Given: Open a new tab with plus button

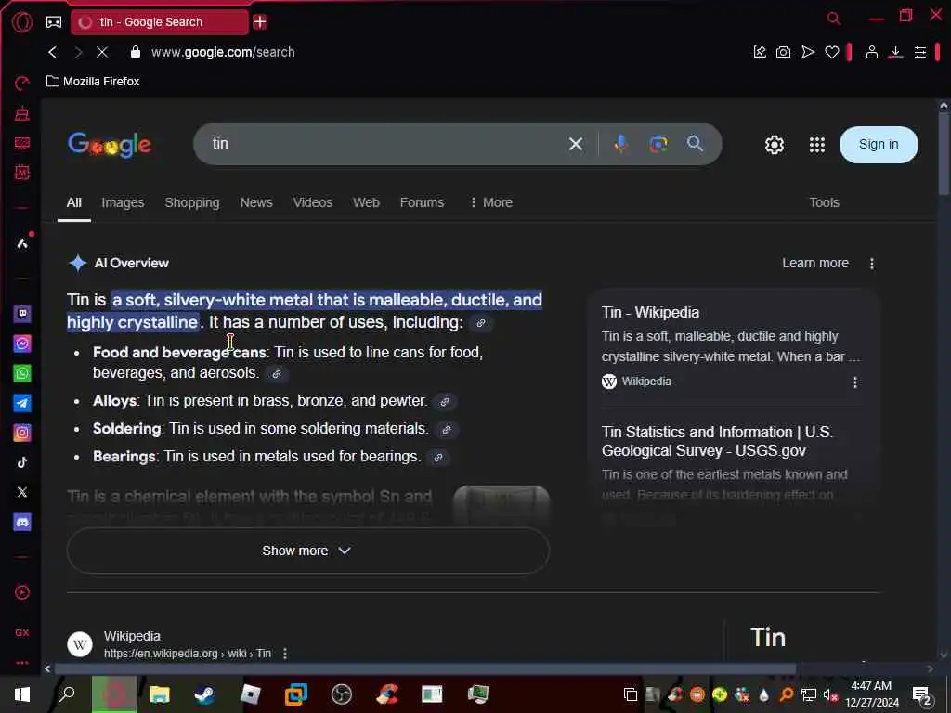Looking at the screenshot, I should click(260, 22).
